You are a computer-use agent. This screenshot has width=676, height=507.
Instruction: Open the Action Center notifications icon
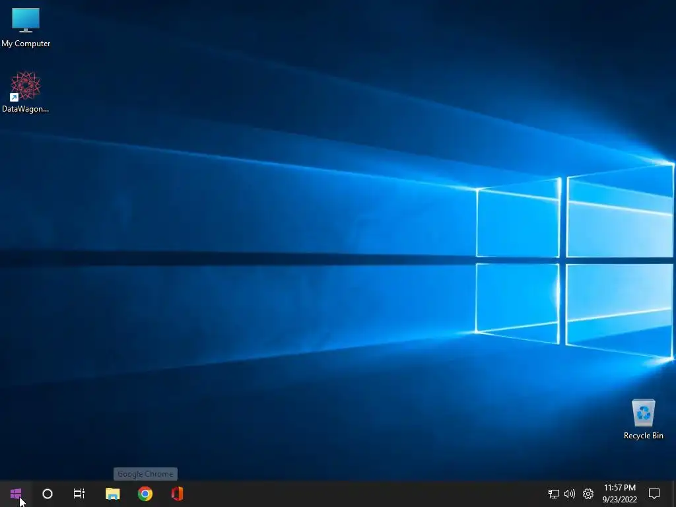click(x=654, y=494)
